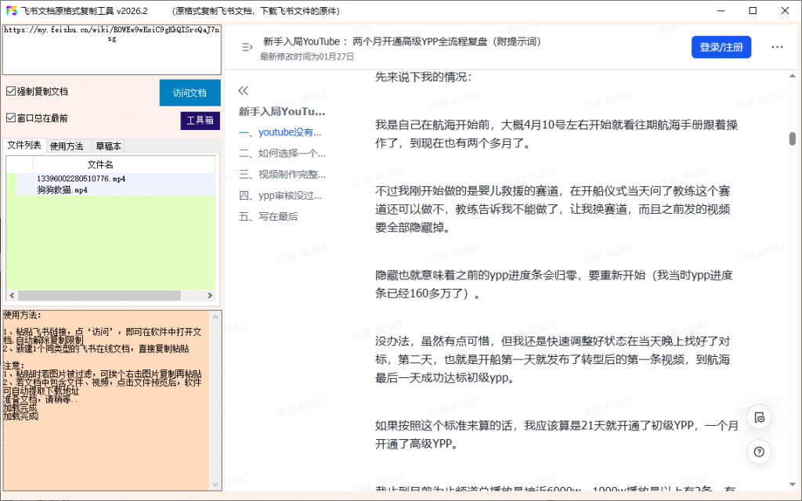Open the comment feedback floating icon
Screen dimensions: 802x501
(x=759, y=417)
